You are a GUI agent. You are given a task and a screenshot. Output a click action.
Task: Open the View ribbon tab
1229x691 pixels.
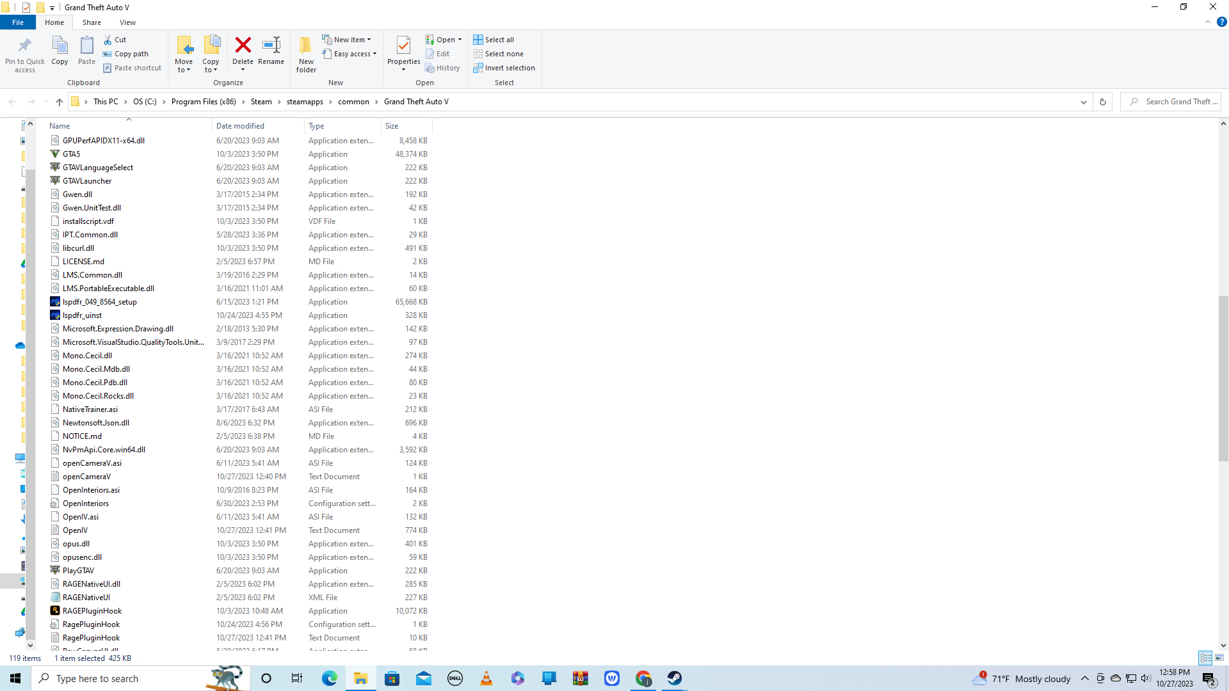point(127,22)
